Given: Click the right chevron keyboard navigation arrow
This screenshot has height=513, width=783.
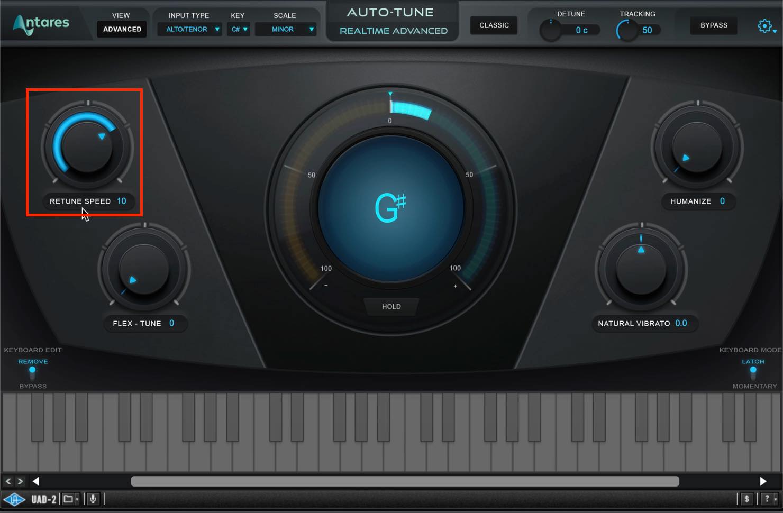Looking at the screenshot, I should [x=20, y=481].
